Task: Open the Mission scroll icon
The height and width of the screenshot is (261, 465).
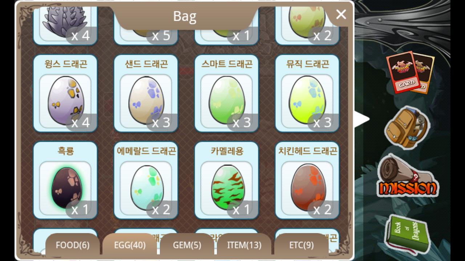Action: [408, 176]
